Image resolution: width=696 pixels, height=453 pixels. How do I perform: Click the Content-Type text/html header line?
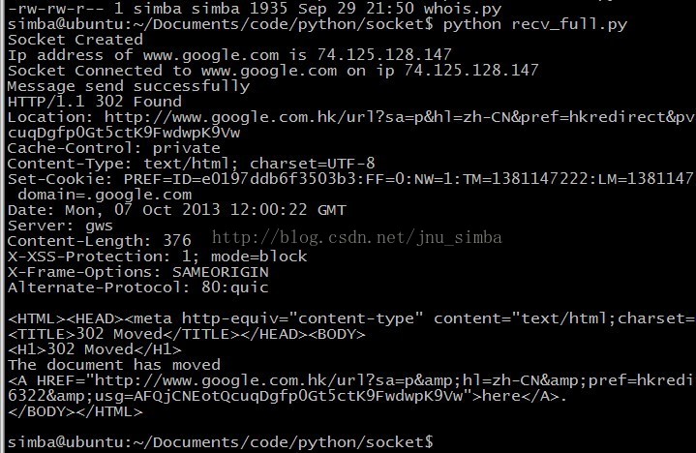point(192,164)
